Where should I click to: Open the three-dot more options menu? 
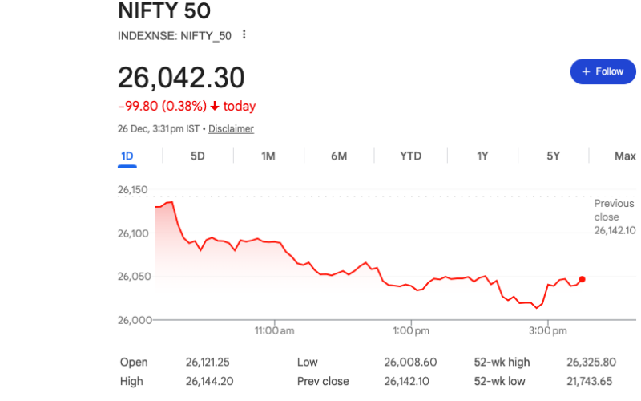[244, 35]
